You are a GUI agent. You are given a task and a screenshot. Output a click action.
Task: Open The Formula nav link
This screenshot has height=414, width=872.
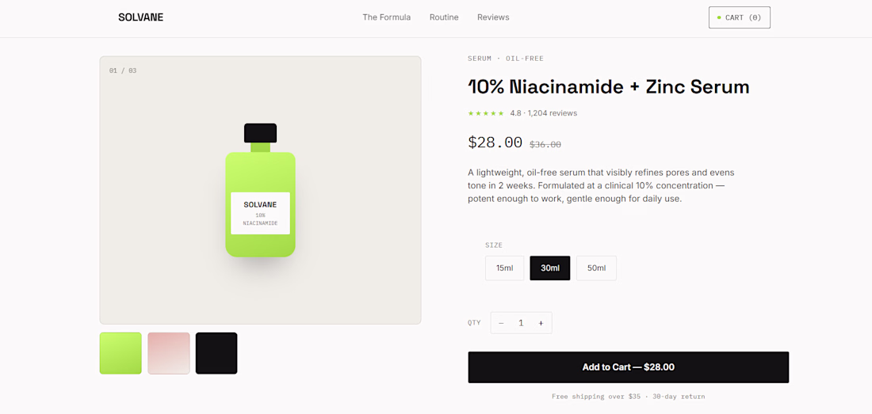pos(387,17)
